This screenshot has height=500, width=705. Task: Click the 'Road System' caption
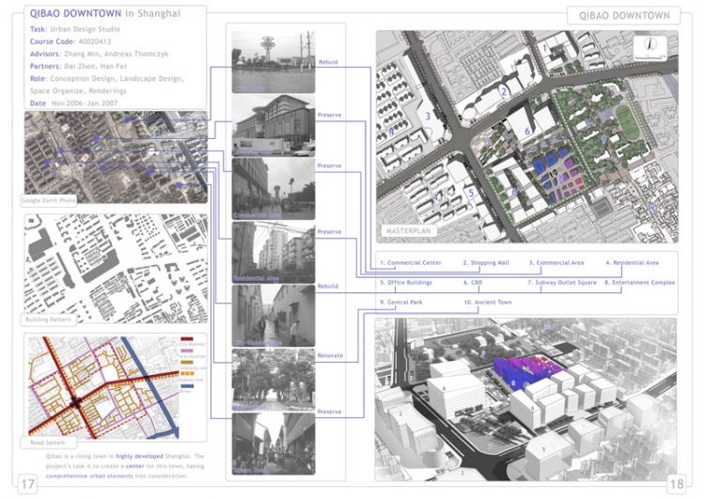coord(48,443)
